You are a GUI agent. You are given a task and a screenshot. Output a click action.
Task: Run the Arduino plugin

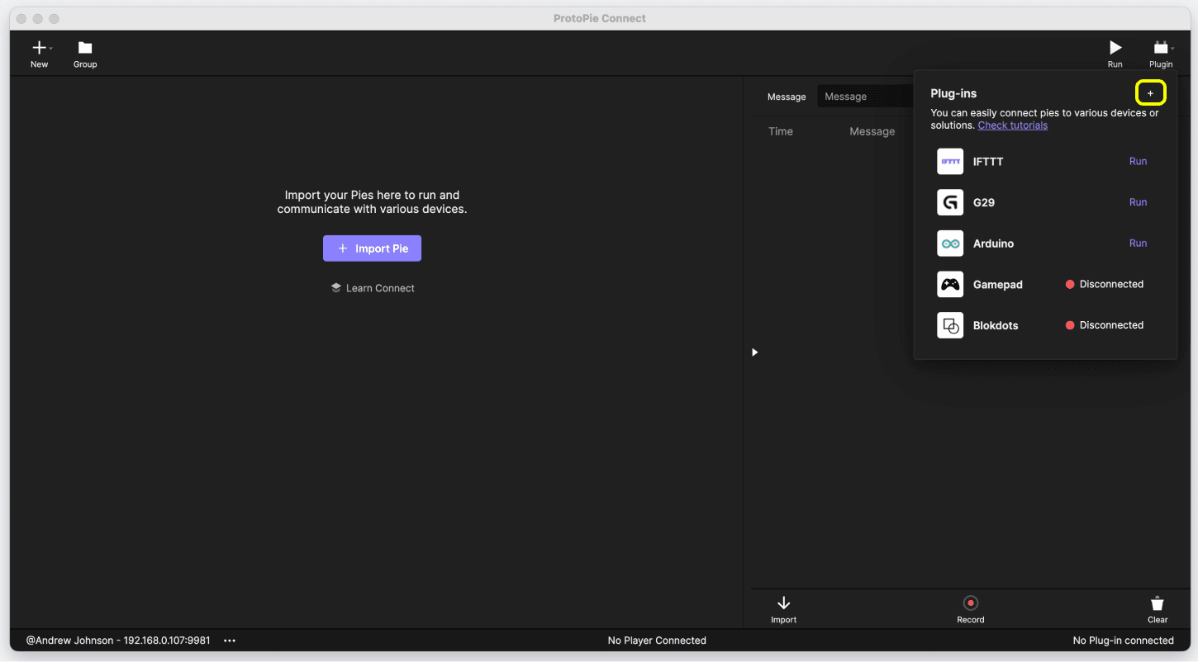click(1138, 243)
